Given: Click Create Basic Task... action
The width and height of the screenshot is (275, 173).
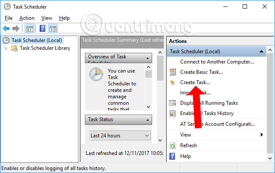Looking at the screenshot, I should coord(202,72).
